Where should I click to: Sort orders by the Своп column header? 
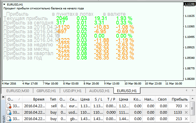click(x=162, y=99)
